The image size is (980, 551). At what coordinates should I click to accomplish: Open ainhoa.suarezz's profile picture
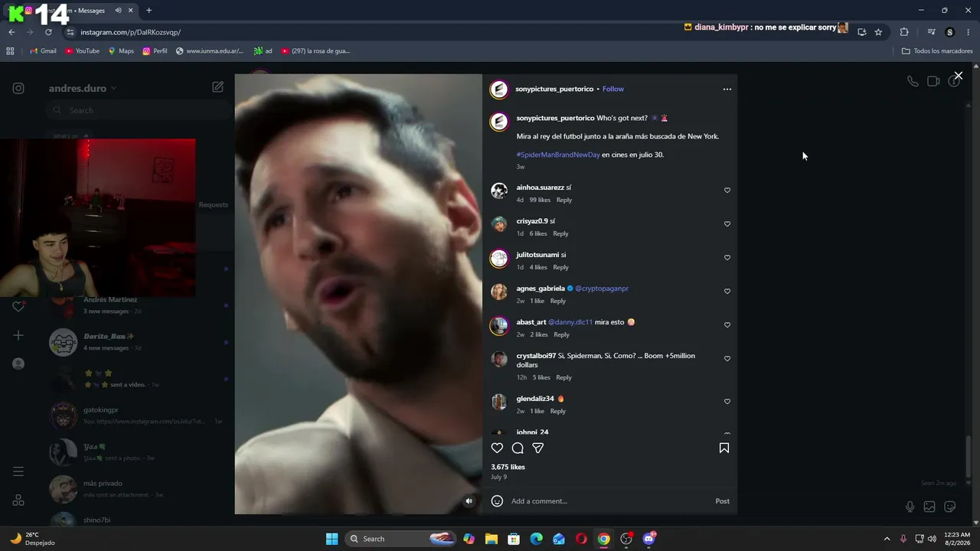point(499,191)
